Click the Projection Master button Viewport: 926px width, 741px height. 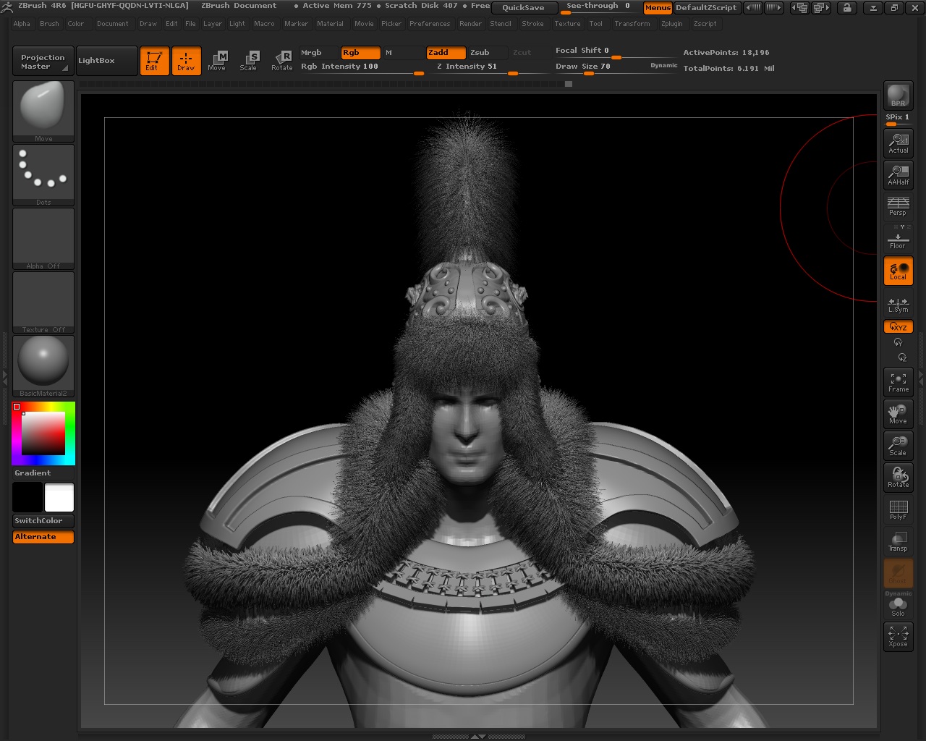point(43,62)
